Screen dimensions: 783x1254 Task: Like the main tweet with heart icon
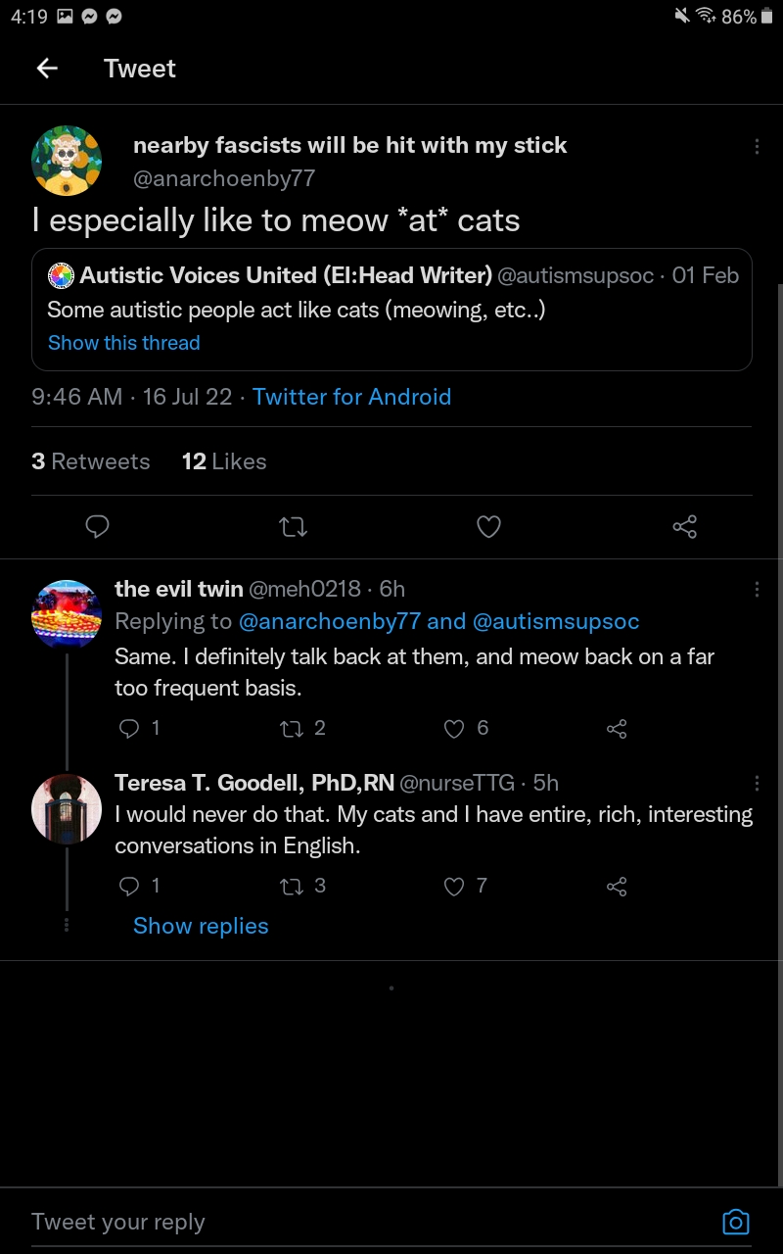[x=488, y=527]
